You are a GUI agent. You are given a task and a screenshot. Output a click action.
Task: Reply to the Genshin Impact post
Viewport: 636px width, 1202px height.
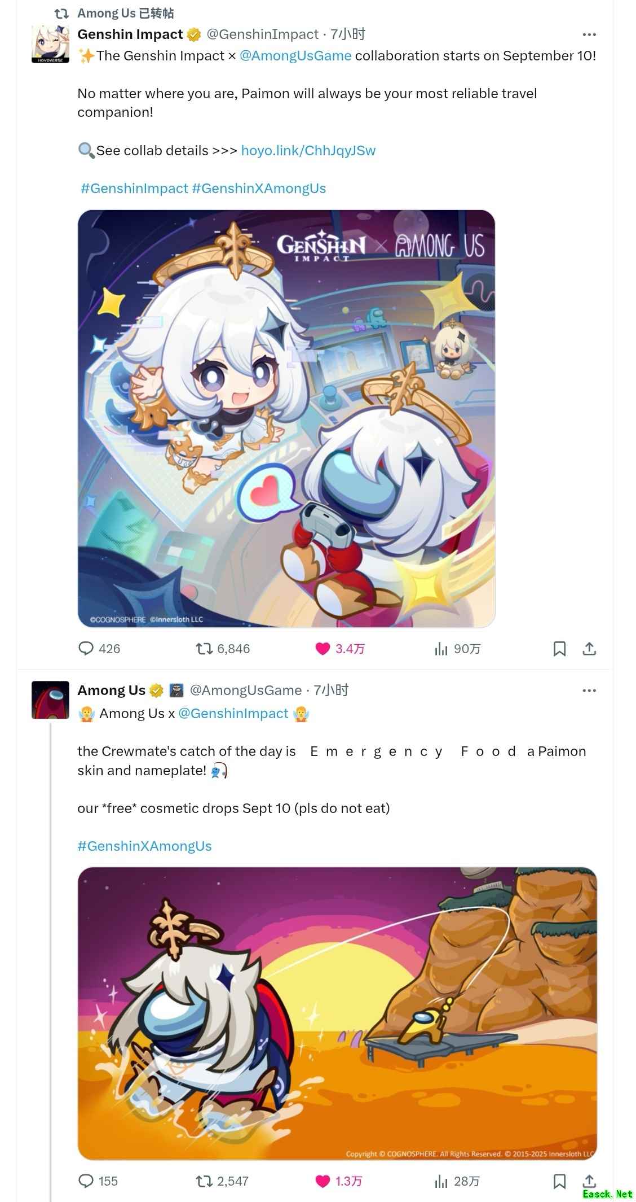coord(99,649)
